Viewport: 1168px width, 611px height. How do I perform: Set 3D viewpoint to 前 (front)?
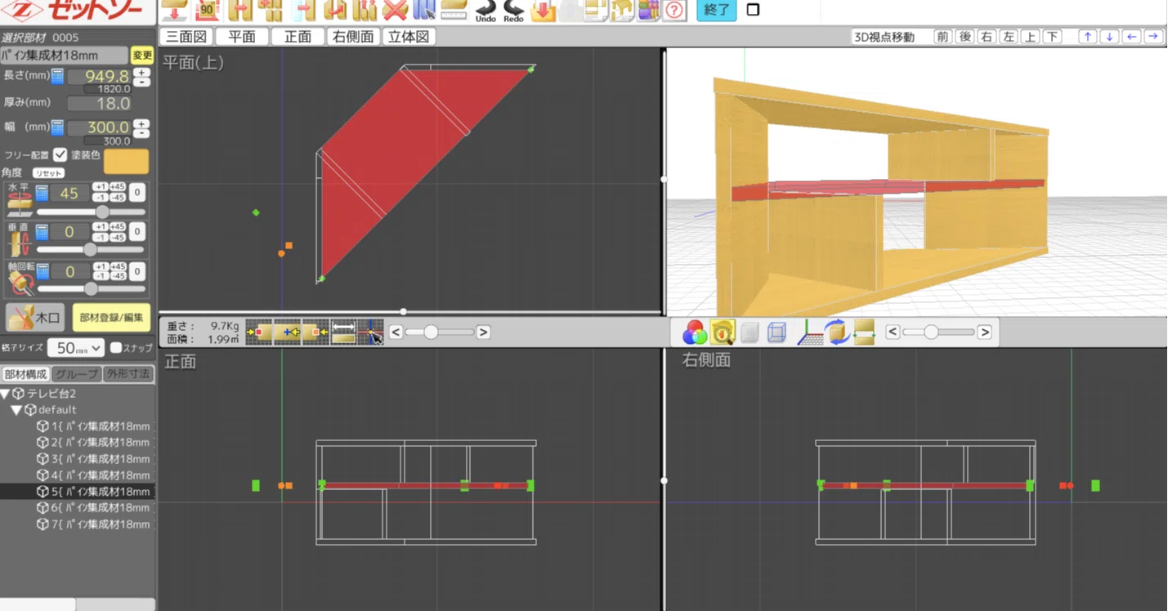[x=943, y=37]
